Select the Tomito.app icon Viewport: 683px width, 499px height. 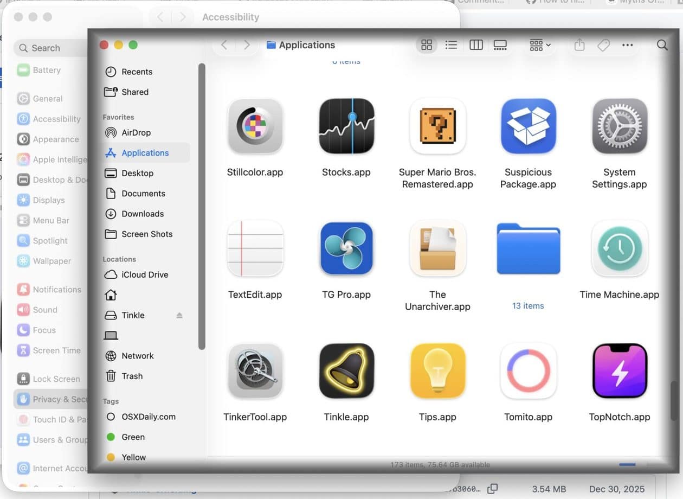(x=528, y=371)
